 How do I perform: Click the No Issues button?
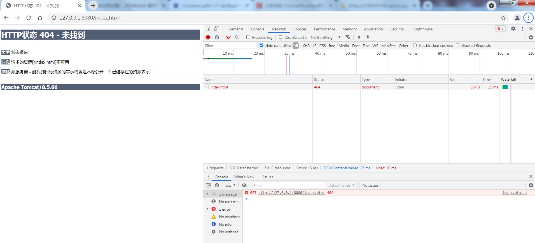point(370,185)
